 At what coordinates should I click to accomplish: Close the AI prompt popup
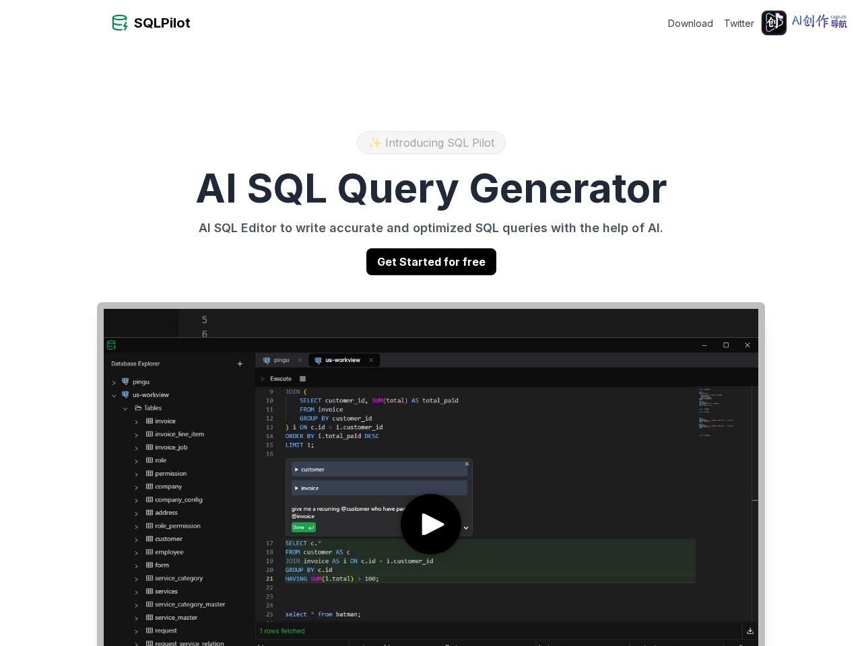pos(467,464)
